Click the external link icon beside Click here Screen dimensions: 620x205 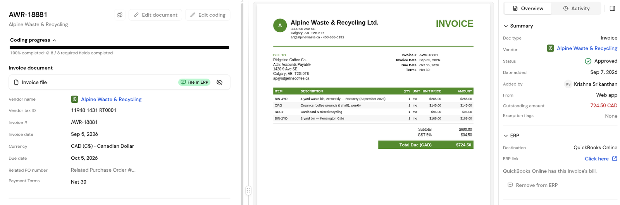[615, 158]
